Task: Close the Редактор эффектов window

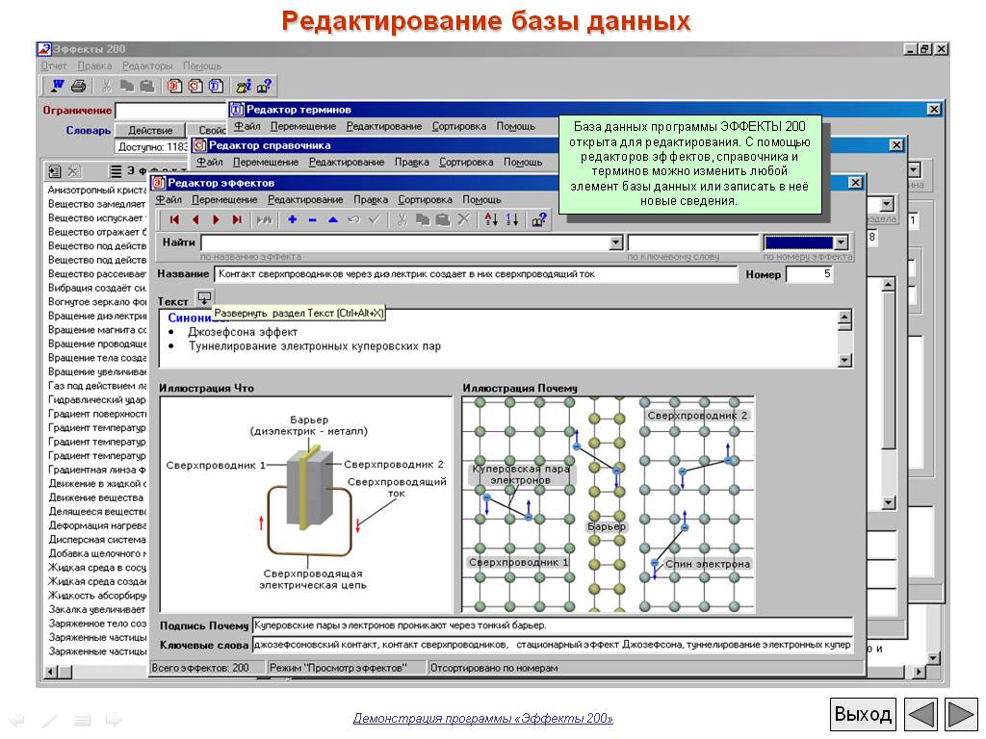Action: [855, 182]
